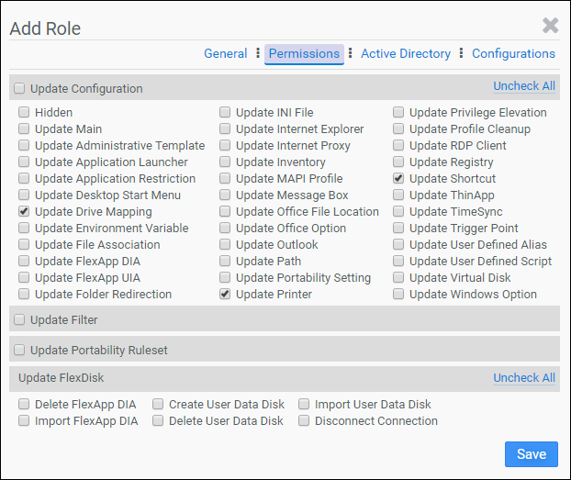Viewport: 571px width, 480px height.
Task: Uncheck the Update Printer permission
Action: click(225, 295)
